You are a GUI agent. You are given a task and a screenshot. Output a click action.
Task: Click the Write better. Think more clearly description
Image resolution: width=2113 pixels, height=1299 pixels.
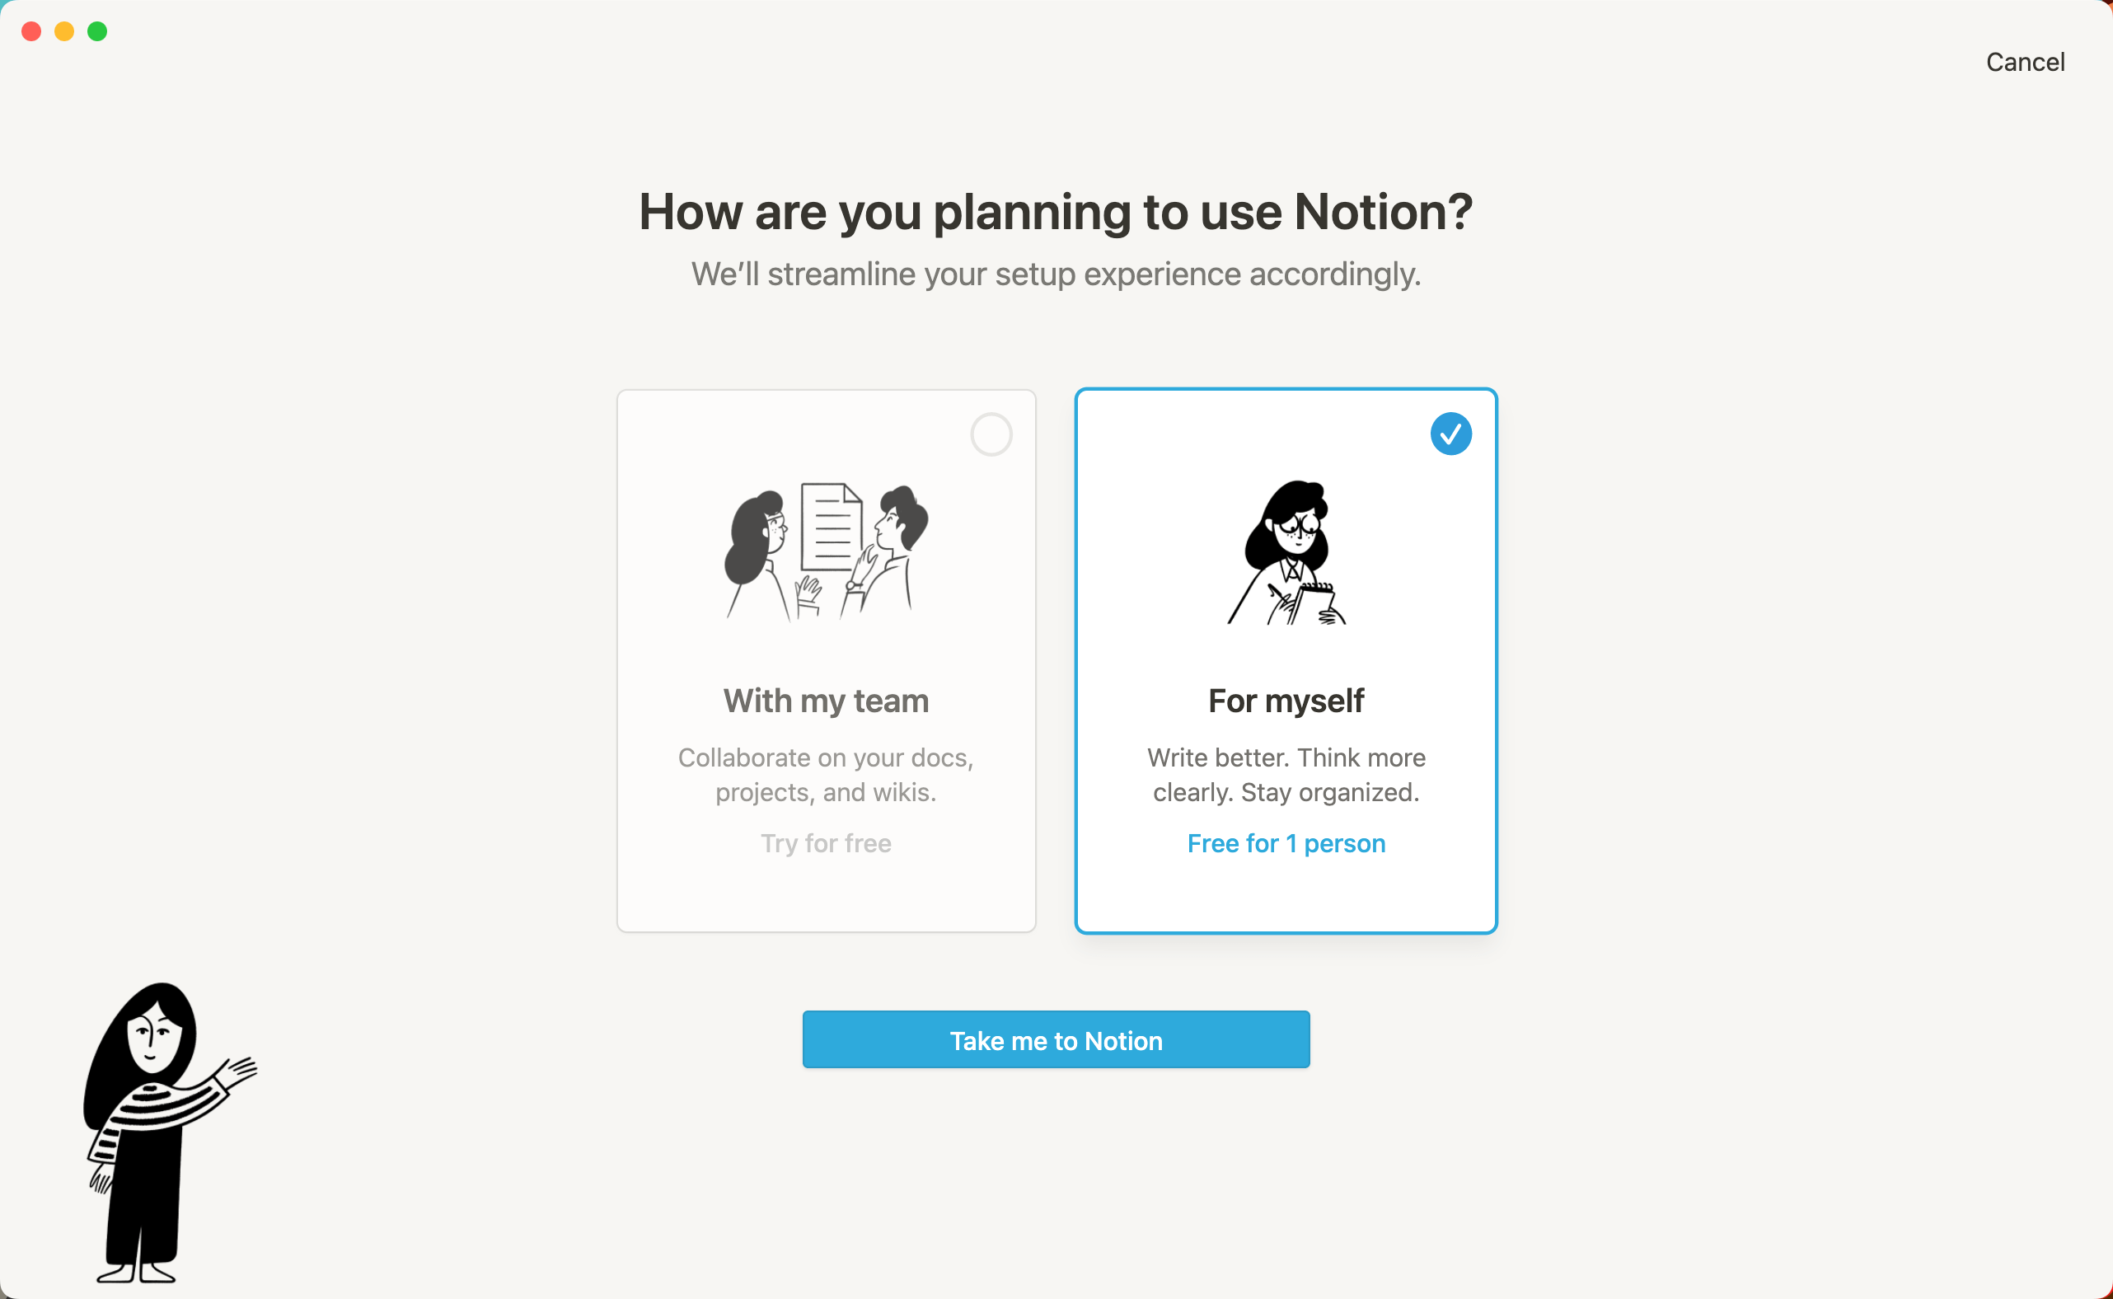(x=1286, y=774)
